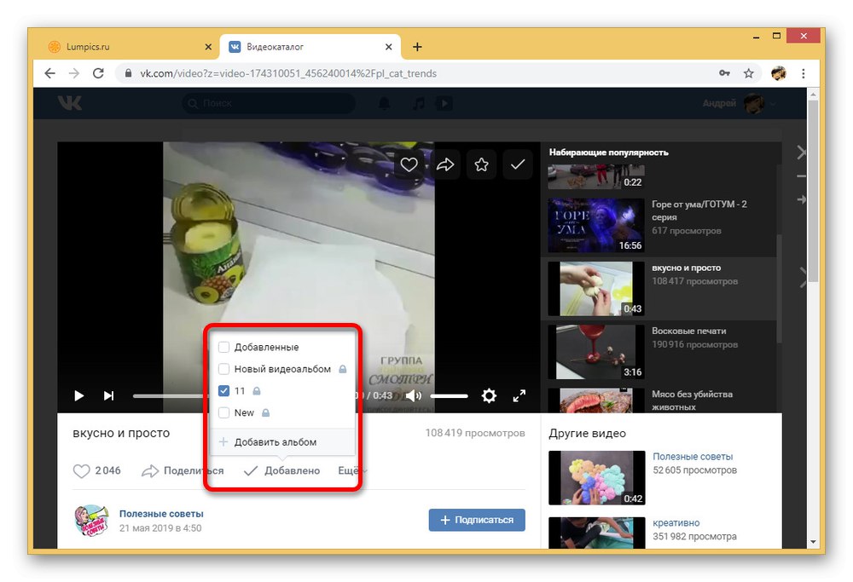Go back with the browser back arrow
The height and width of the screenshot is (582, 853).
50,73
